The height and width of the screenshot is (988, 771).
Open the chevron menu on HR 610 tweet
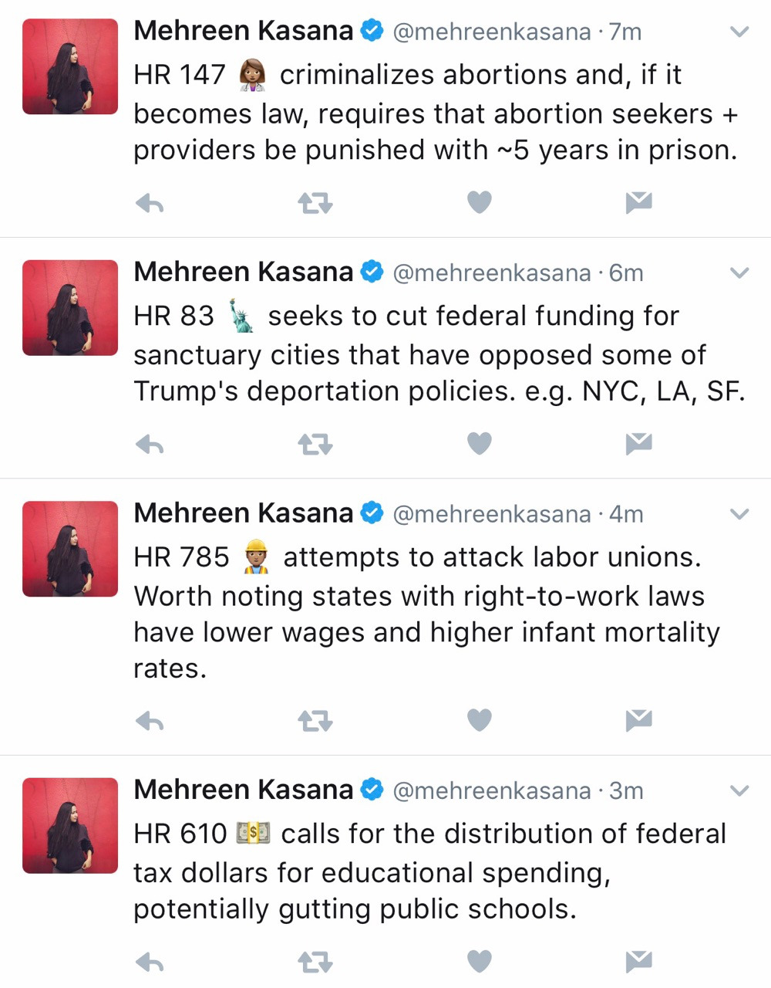coord(739,790)
